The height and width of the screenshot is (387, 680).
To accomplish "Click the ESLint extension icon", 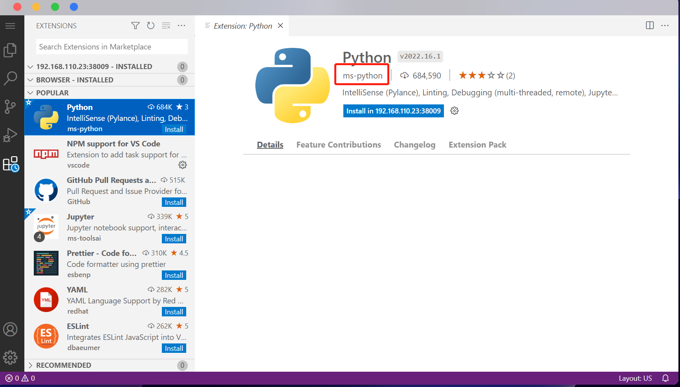I will [46, 336].
